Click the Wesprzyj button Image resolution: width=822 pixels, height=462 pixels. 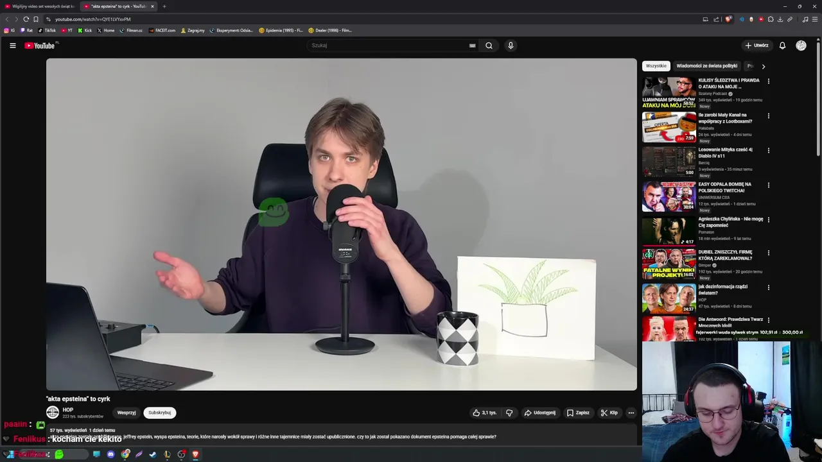click(x=127, y=413)
